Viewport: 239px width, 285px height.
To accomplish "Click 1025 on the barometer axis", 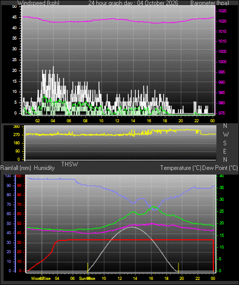I will (x=222, y=11).
